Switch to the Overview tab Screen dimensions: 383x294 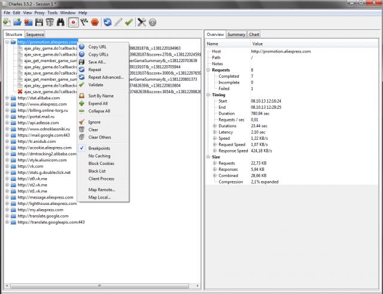click(215, 35)
